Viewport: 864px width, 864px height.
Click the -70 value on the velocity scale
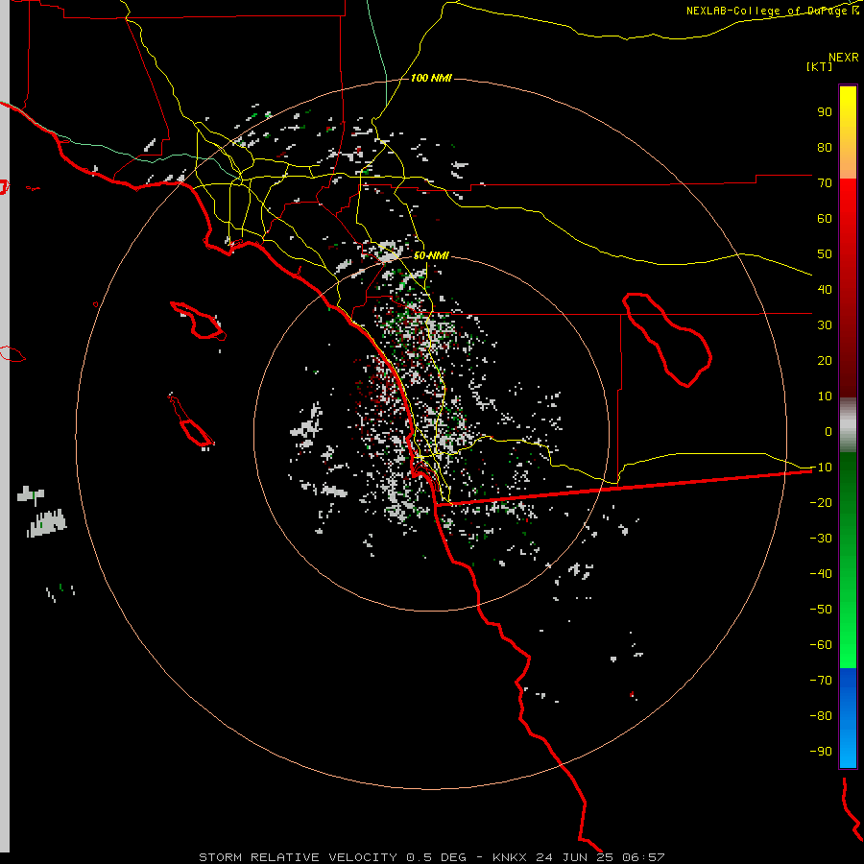pos(821,681)
